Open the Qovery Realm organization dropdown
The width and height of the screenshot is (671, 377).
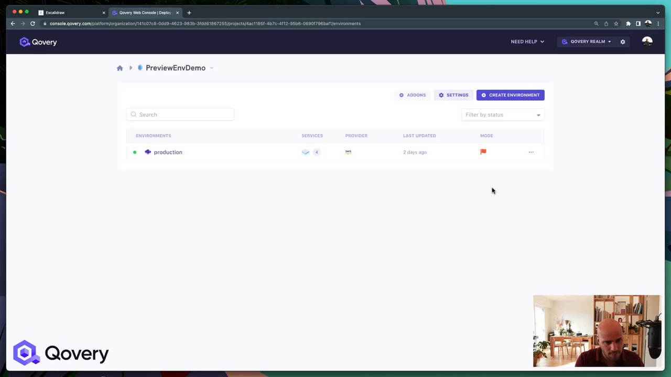click(x=586, y=42)
